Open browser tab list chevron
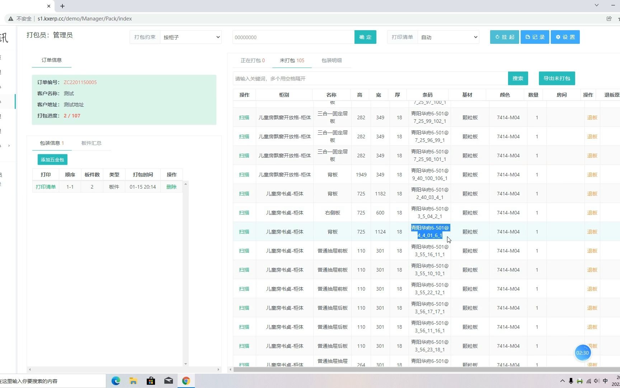 (x=596, y=5)
